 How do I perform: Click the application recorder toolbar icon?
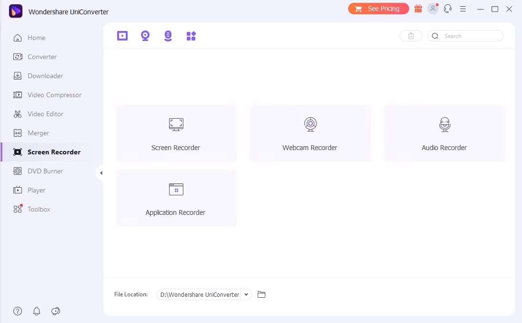tap(191, 36)
